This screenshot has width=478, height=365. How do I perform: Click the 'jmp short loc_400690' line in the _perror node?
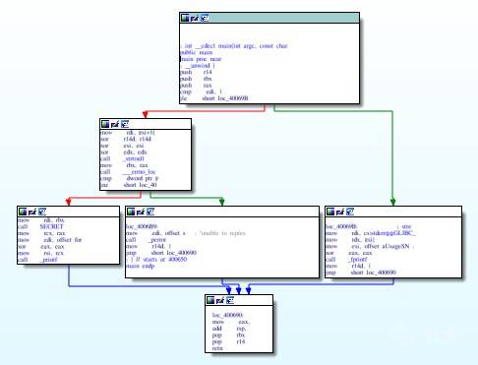click(161, 253)
